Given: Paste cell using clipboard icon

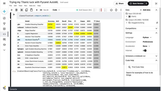Looking at the screenshot, I should [x=31, y=10].
